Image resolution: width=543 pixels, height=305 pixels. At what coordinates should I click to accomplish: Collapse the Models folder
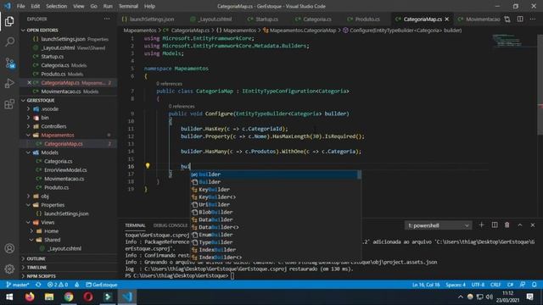tap(49, 152)
